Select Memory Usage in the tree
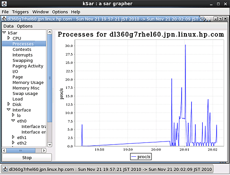 tap(28, 82)
